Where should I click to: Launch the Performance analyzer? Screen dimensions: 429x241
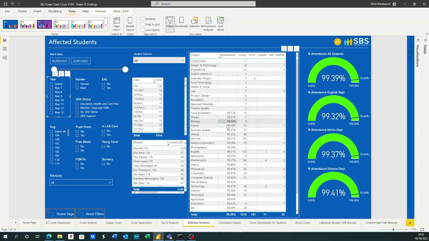[x=208, y=24]
